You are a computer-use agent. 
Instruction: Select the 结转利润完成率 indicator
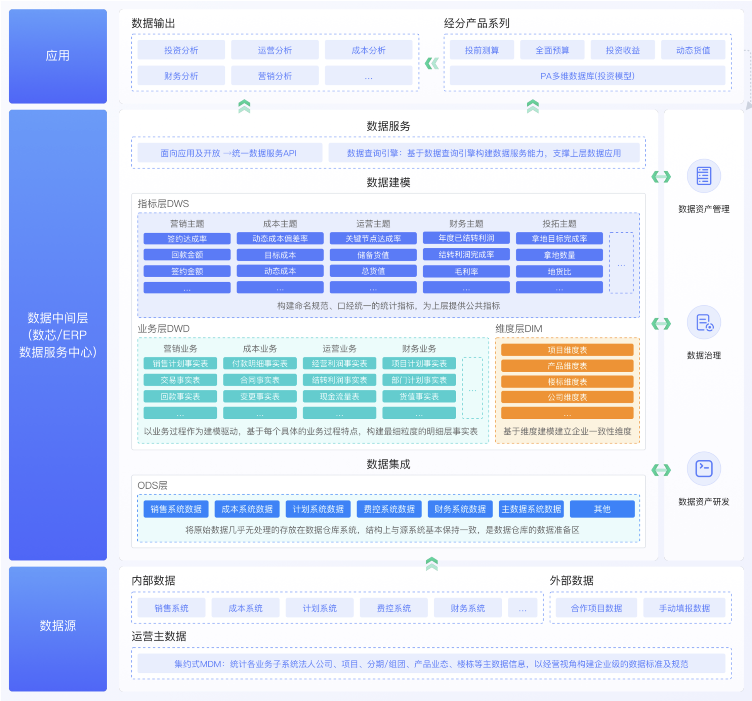(466, 255)
